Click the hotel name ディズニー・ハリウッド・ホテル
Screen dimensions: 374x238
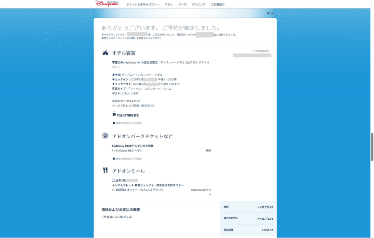[x=142, y=75]
